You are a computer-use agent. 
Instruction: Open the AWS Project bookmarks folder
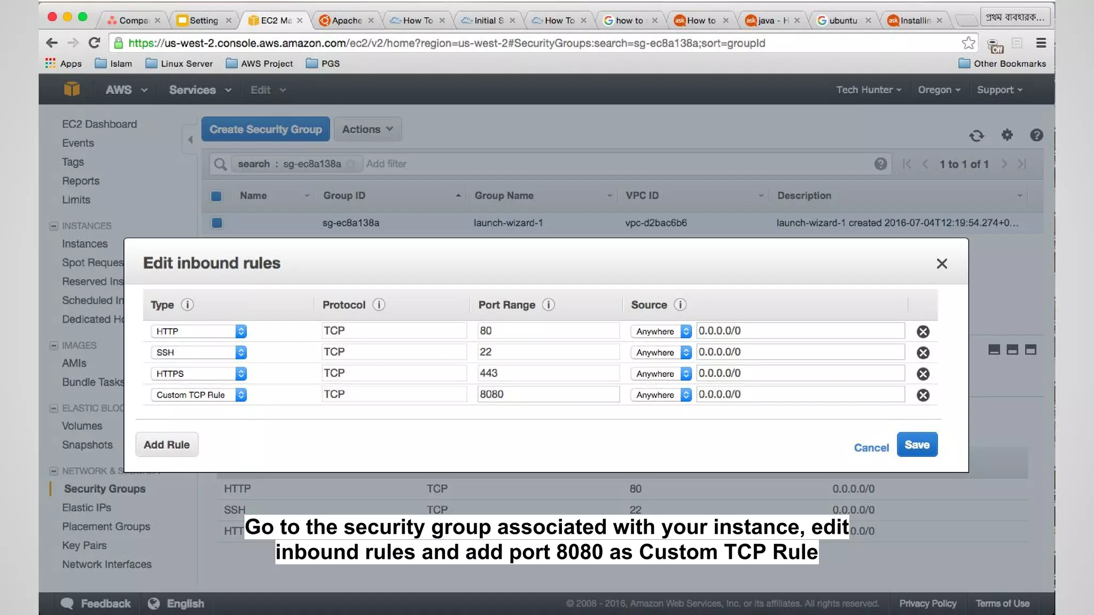coord(260,64)
